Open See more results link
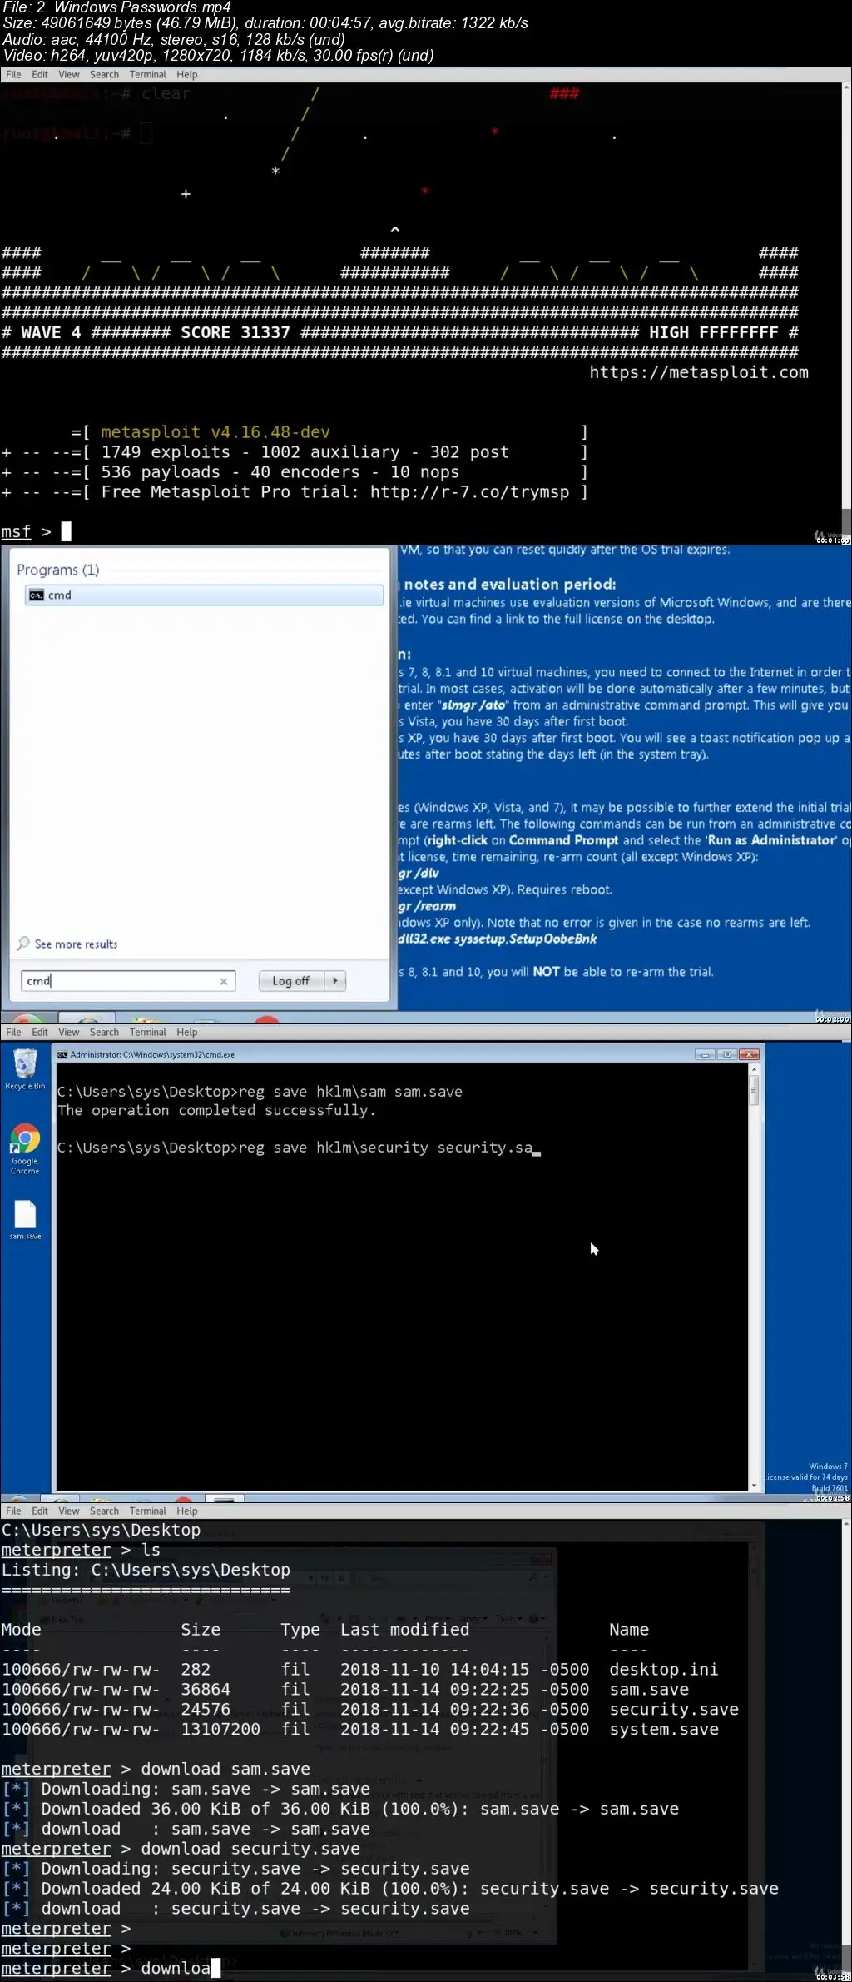The image size is (852, 1982). [76, 944]
